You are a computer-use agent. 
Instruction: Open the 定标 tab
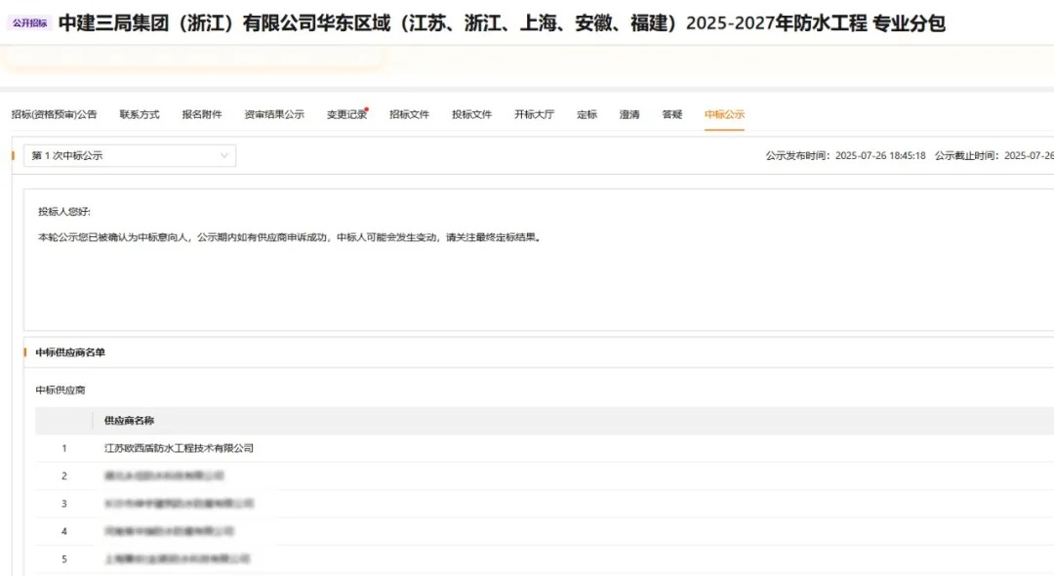click(x=586, y=113)
